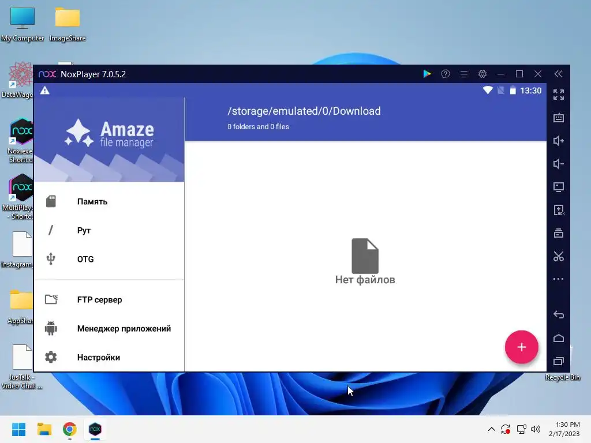Click the Amaze file manager logo

pos(109,134)
